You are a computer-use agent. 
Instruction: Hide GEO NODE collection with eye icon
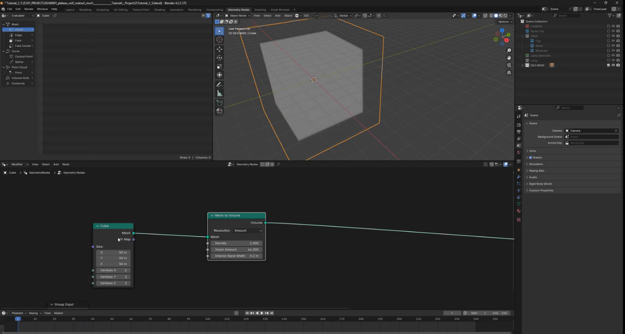tap(613, 65)
